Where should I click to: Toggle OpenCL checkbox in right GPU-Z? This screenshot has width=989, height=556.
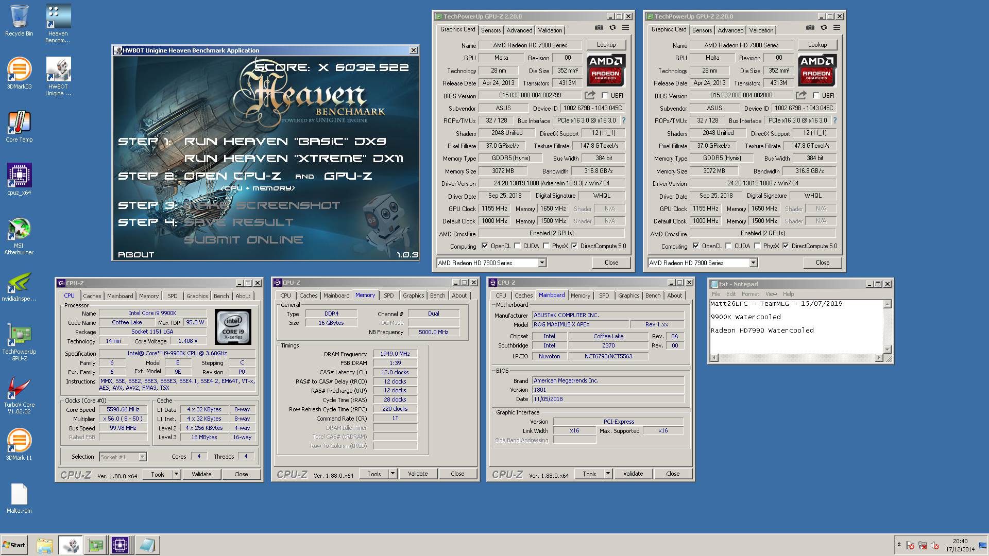pos(696,246)
